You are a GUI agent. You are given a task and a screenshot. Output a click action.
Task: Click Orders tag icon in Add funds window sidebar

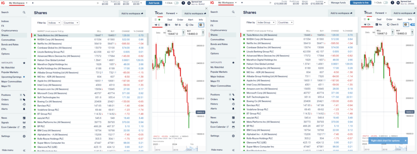[24, 100]
